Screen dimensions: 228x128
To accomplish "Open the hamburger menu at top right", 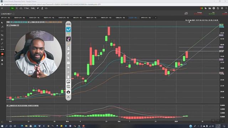I will click(226, 8).
